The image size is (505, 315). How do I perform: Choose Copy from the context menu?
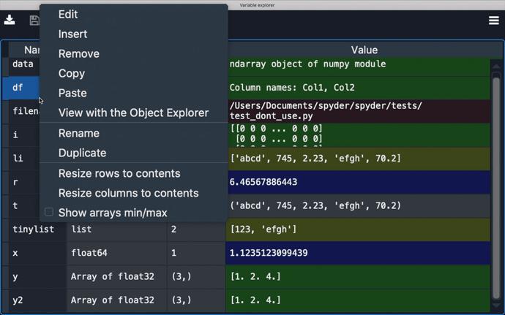click(72, 73)
